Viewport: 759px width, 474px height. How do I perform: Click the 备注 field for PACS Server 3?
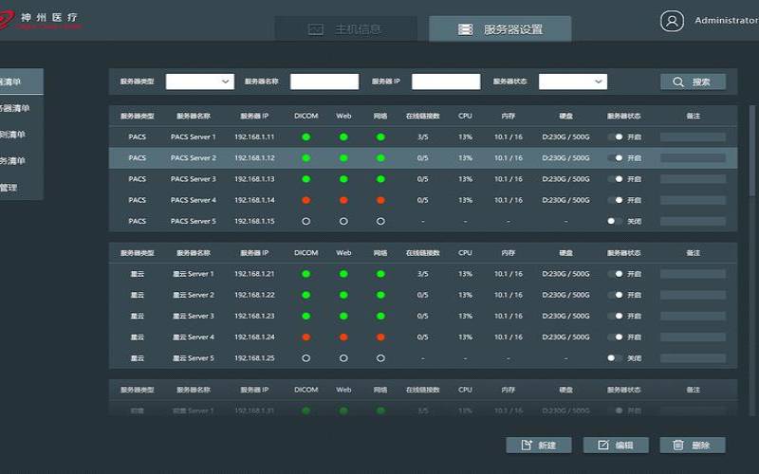[x=693, y=179]
